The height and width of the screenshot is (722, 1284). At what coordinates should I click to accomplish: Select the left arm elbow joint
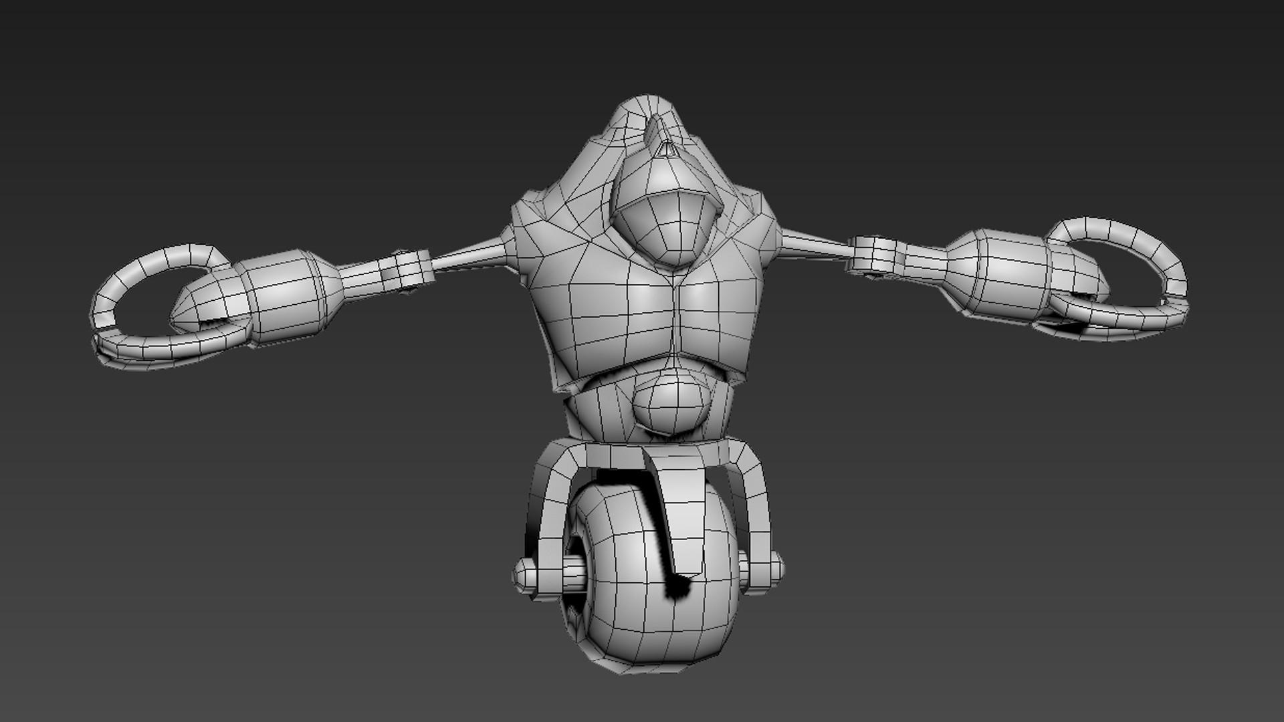click(x=405, y=269)
